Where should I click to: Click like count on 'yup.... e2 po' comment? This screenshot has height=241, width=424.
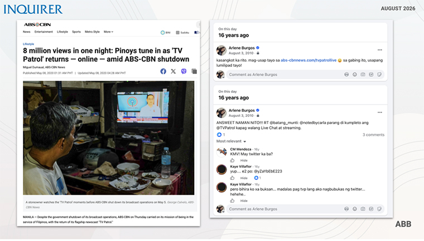(x=257, y=178)
